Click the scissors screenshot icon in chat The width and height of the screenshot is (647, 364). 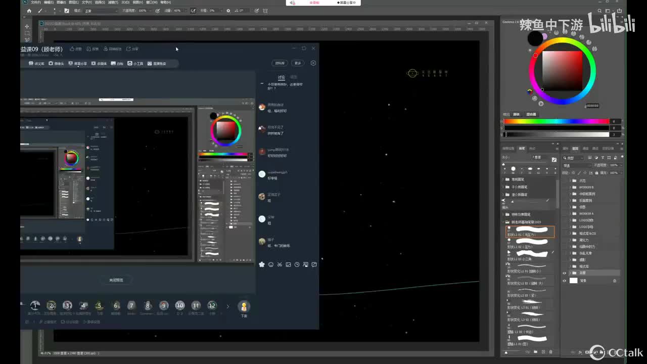coord(280,264)
